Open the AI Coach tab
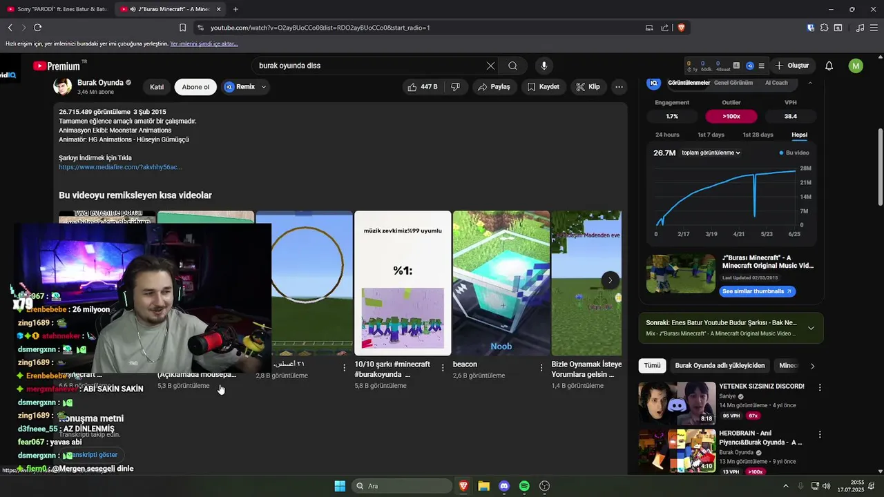The image size is (884, 497). 776,83
